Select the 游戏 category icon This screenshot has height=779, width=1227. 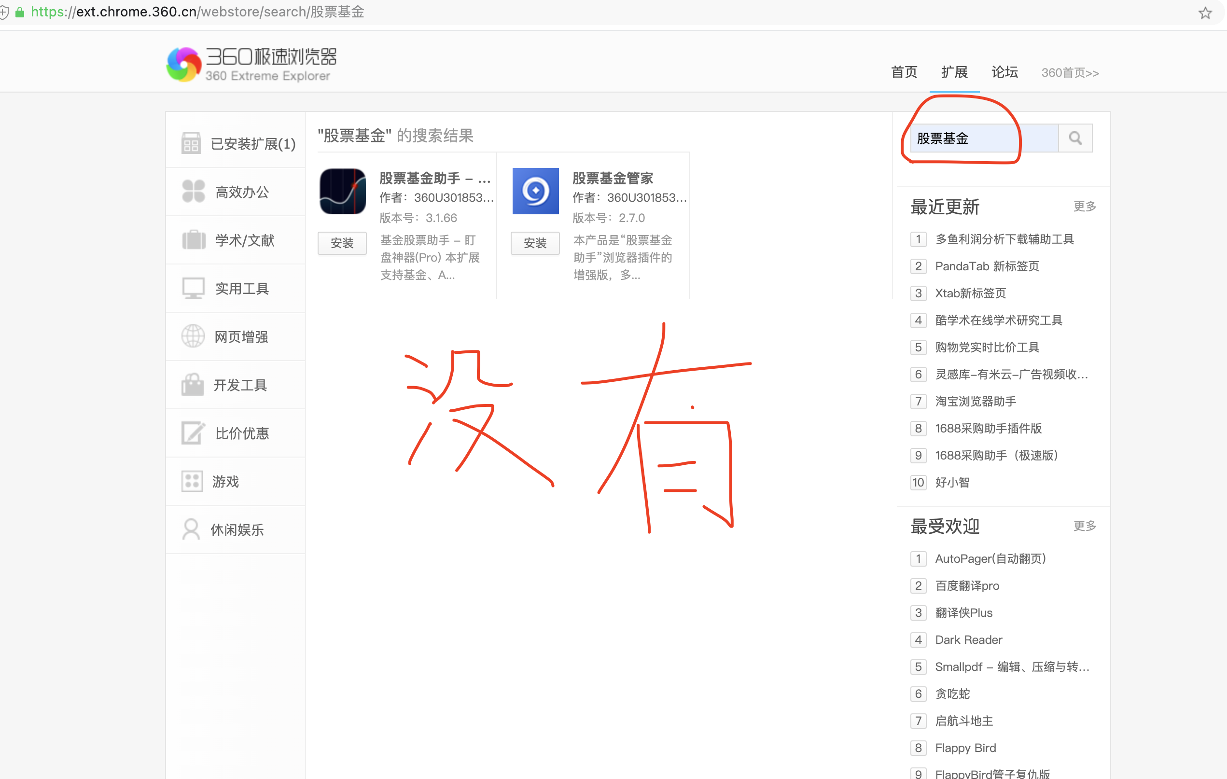[192, 480]
